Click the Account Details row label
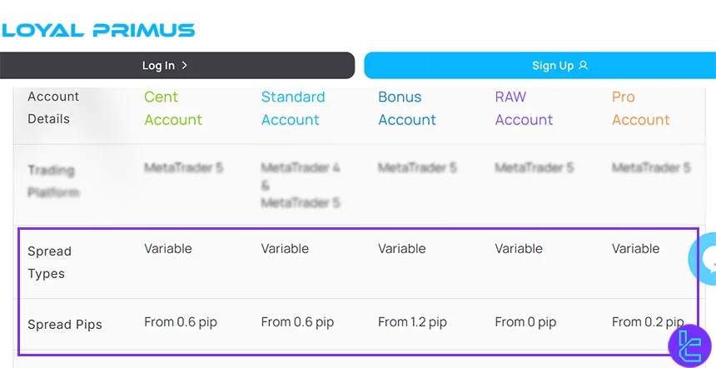716x368 pixels. coord(53,107)
